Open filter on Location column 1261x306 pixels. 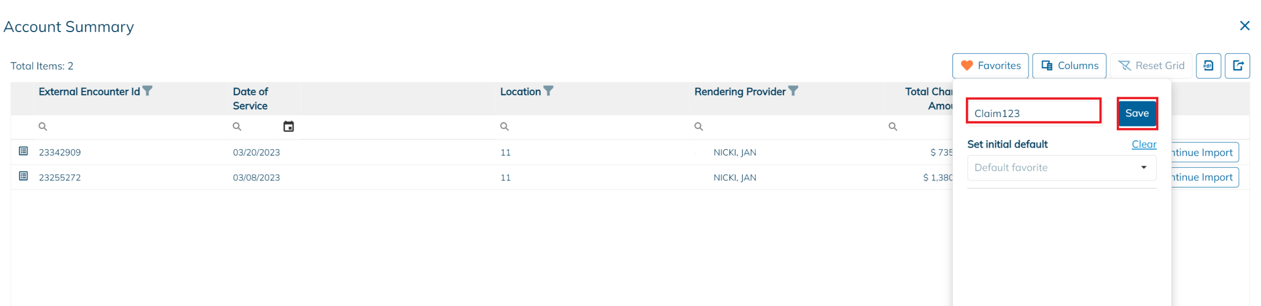548,91
